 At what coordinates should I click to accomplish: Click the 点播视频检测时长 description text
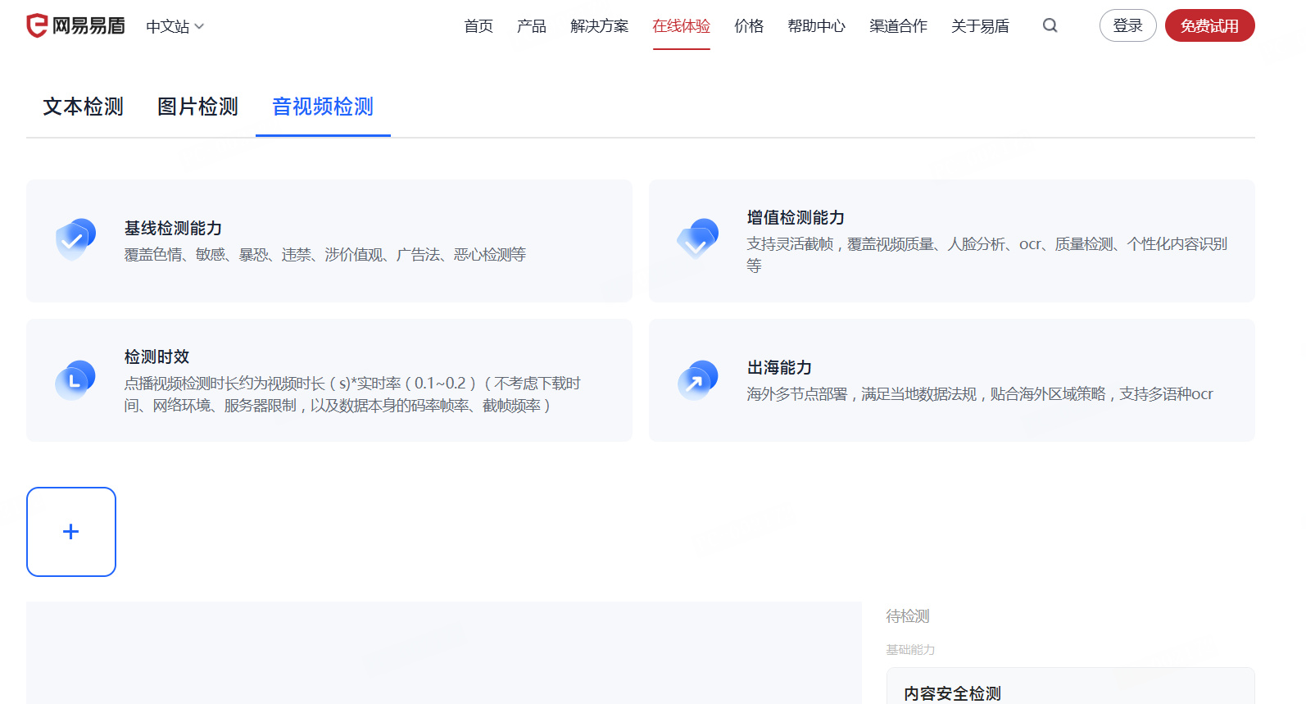[352, 394]
